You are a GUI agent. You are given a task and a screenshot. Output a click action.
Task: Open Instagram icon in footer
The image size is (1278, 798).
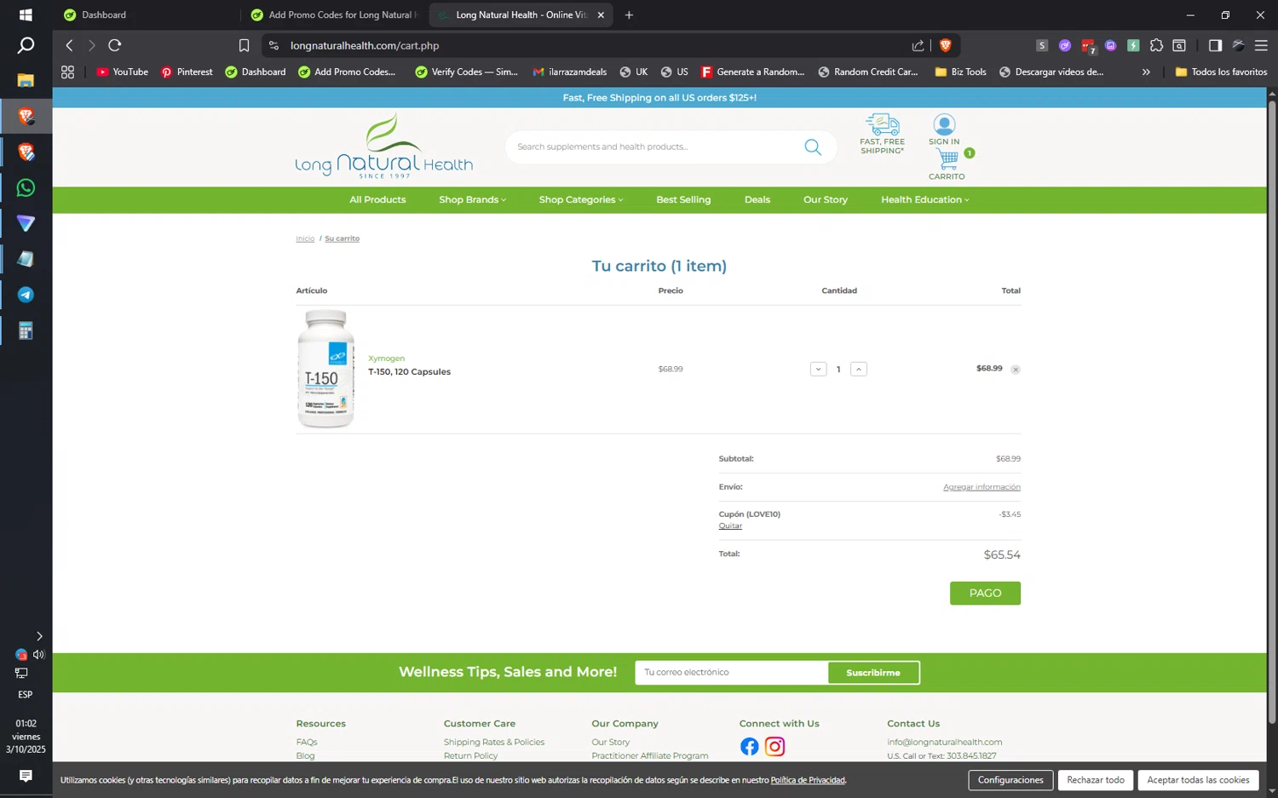[774, 747]
